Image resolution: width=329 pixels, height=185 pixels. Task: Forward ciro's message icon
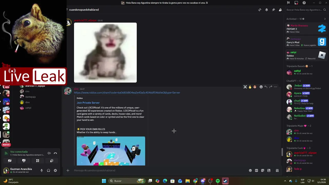(271, 87)
